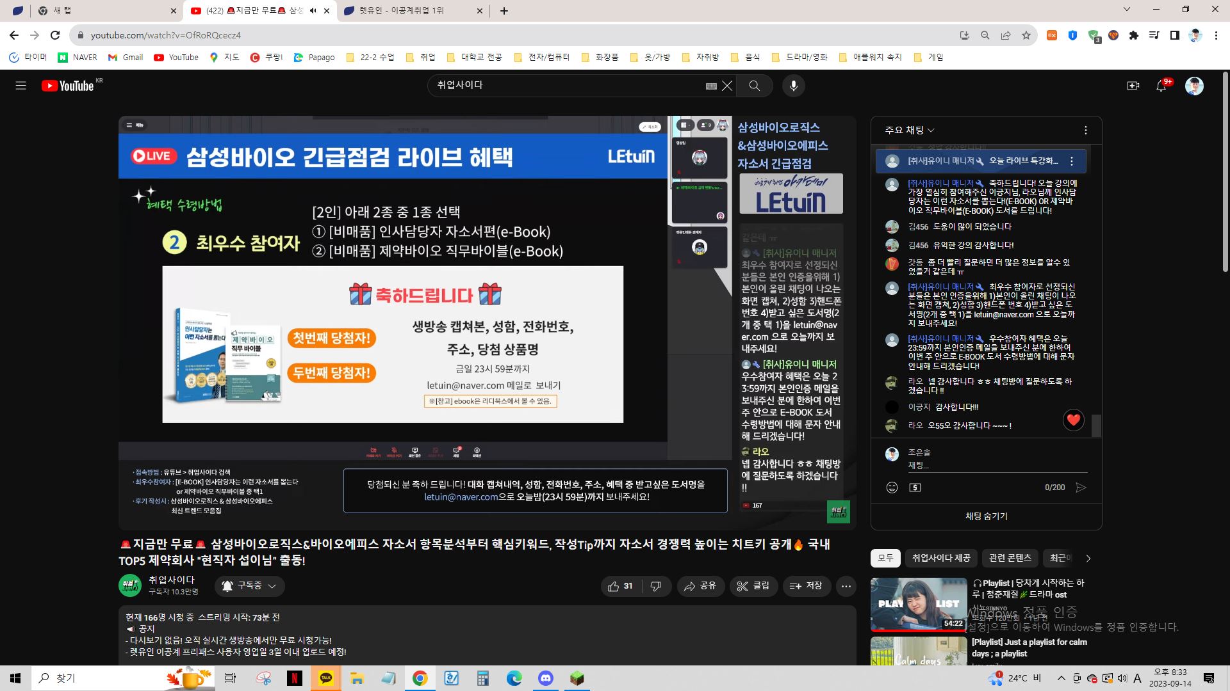1230x691 pixels.
Task: Click the voice search microphone icon
Action: 793,86
